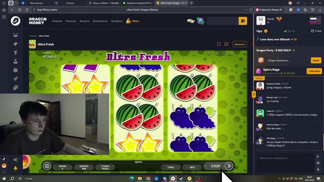Switch to Вход в кабинет - FKwallet tab
The image size is (324, 182).
click(104, 3)
